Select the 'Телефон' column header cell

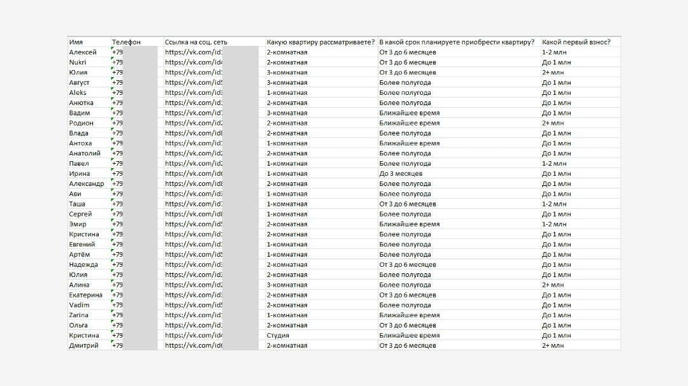click(x=136, y=42)
